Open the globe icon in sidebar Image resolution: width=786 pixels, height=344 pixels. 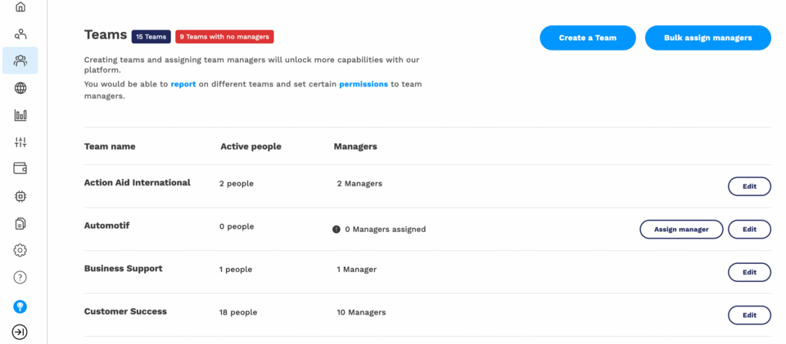[20, 88]
